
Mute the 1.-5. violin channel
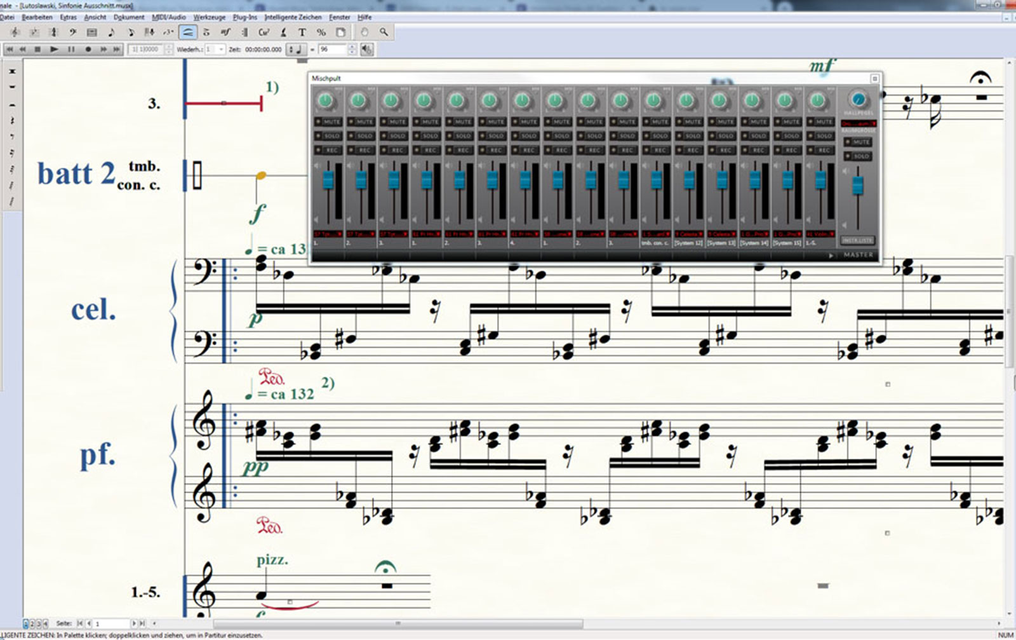click(820, 121)
